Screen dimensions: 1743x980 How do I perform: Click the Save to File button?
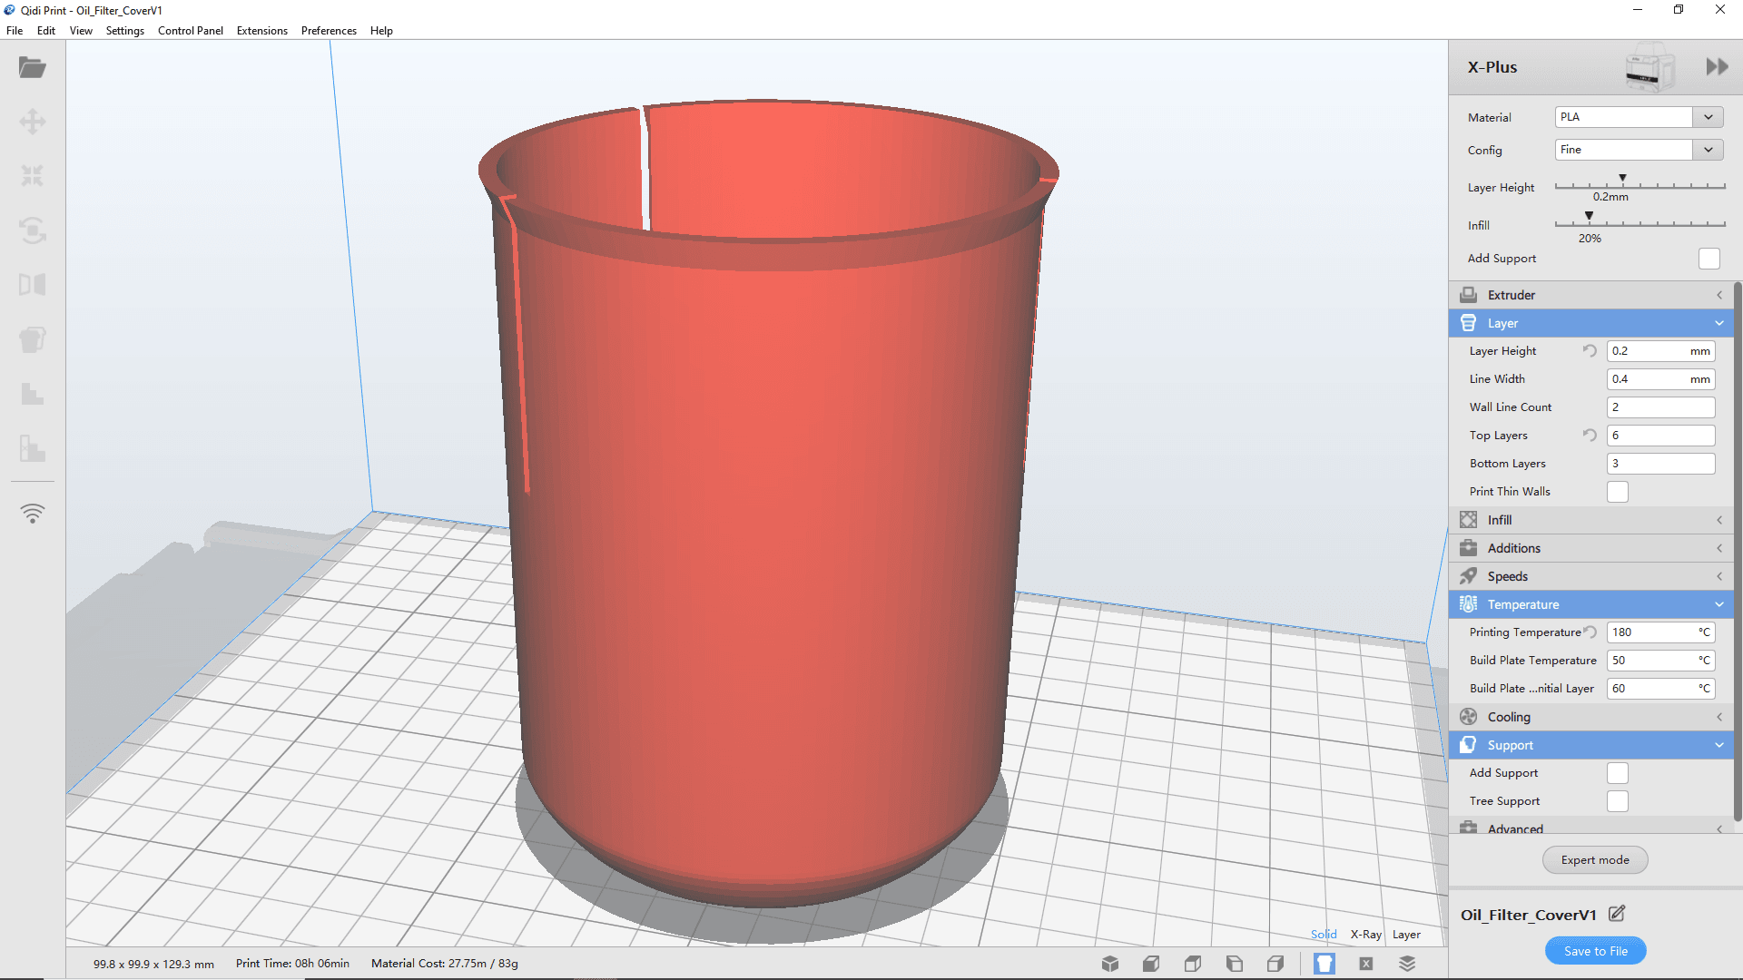(x=1595, y=951)
